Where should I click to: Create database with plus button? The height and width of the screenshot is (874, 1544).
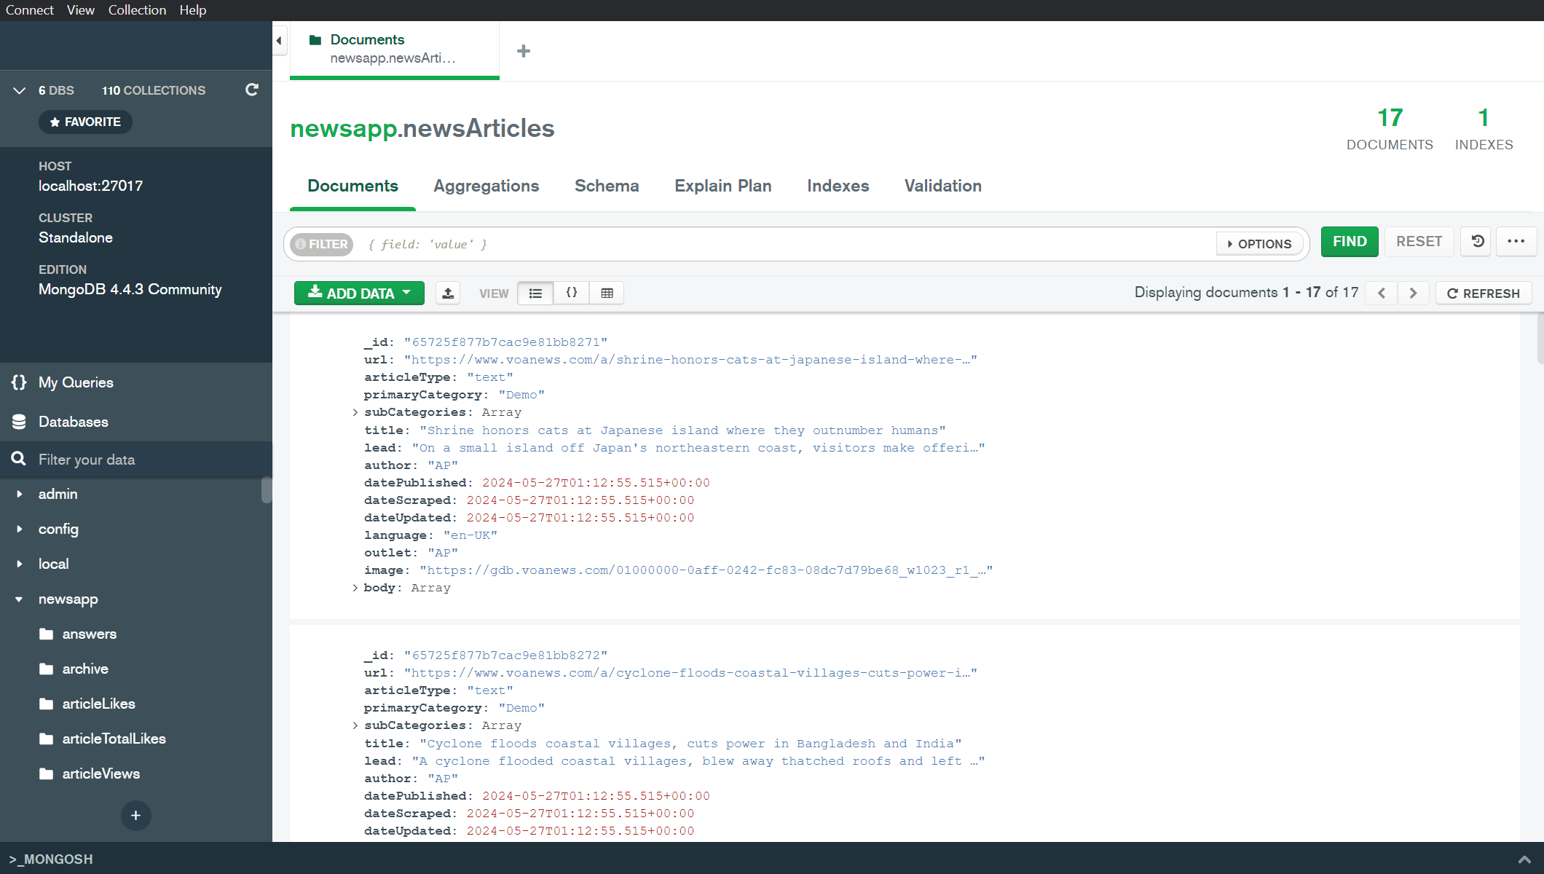(135, 816)
